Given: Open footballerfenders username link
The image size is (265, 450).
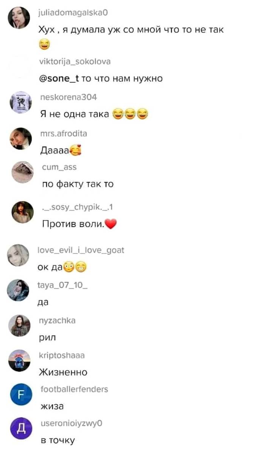Looking at the screenshot, I should (x=74, y=389).
